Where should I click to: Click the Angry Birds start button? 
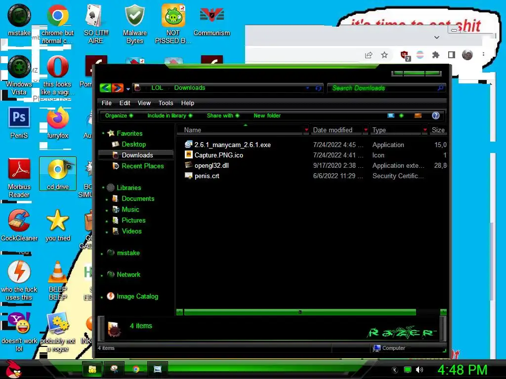(x=13, y=369)
